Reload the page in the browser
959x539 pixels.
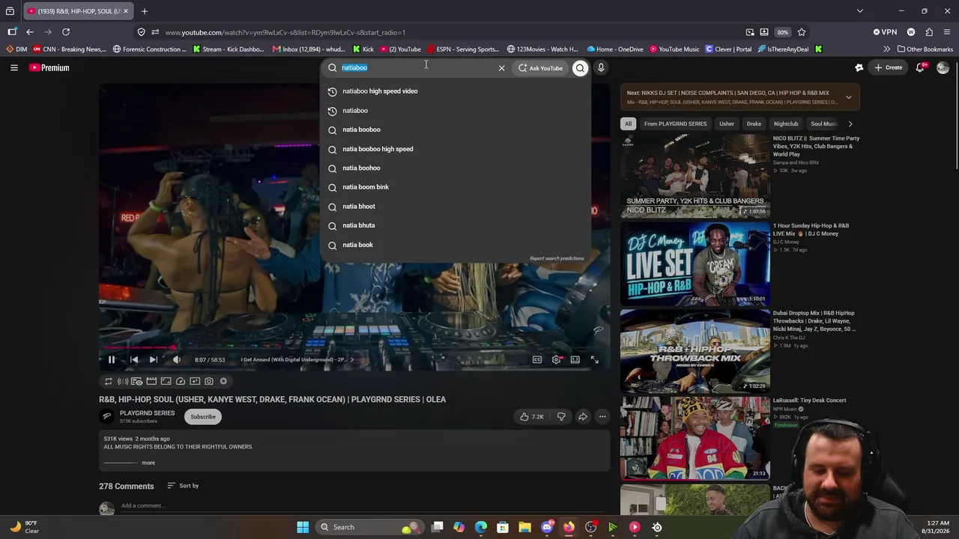(66, 32)
